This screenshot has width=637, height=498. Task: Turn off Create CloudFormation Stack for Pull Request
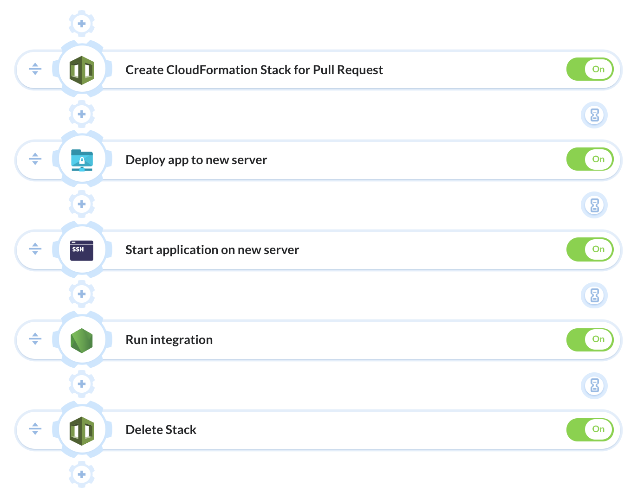pos(590,70)
